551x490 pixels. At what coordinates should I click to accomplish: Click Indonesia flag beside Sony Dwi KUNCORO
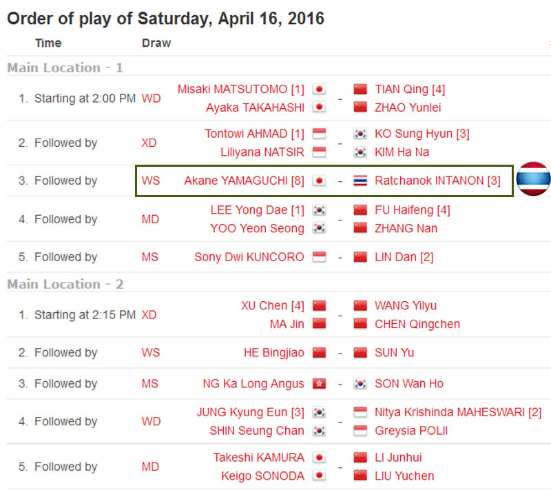click(x=319, y=257)
